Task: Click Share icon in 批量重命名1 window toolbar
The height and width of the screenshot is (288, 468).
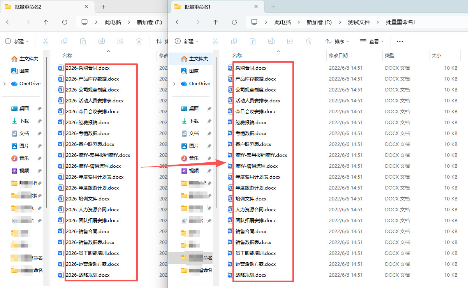Action: point(290,41)
